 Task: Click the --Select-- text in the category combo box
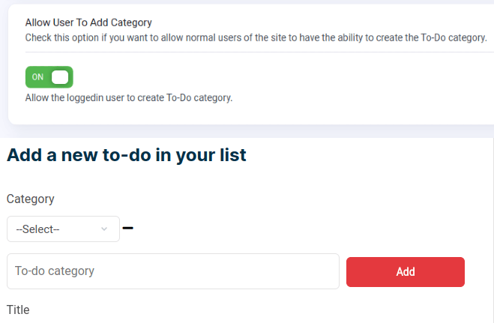tap(37, 229)
